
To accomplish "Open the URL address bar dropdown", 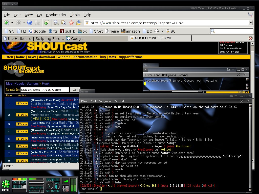I will (x=251, y=23).
